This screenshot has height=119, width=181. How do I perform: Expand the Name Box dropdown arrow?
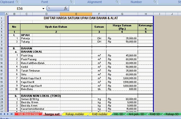pyautogui.click(x=43, y=8)
